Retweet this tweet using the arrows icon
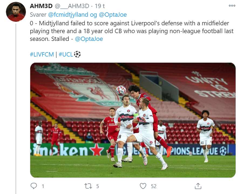 pyautogui.click(x=88, y=186)
